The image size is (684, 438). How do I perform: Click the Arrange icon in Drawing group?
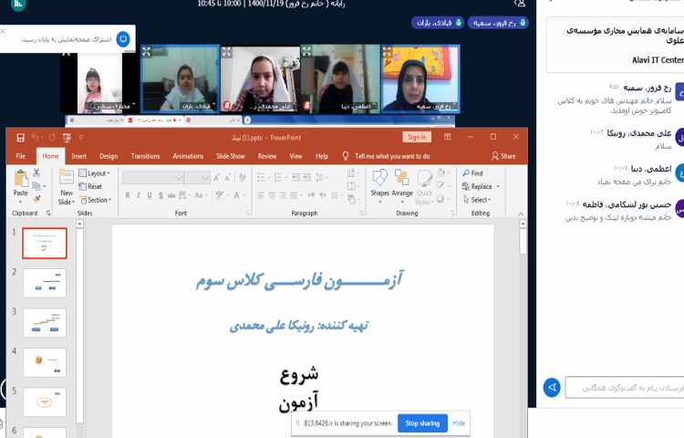[x=402, y=178]
